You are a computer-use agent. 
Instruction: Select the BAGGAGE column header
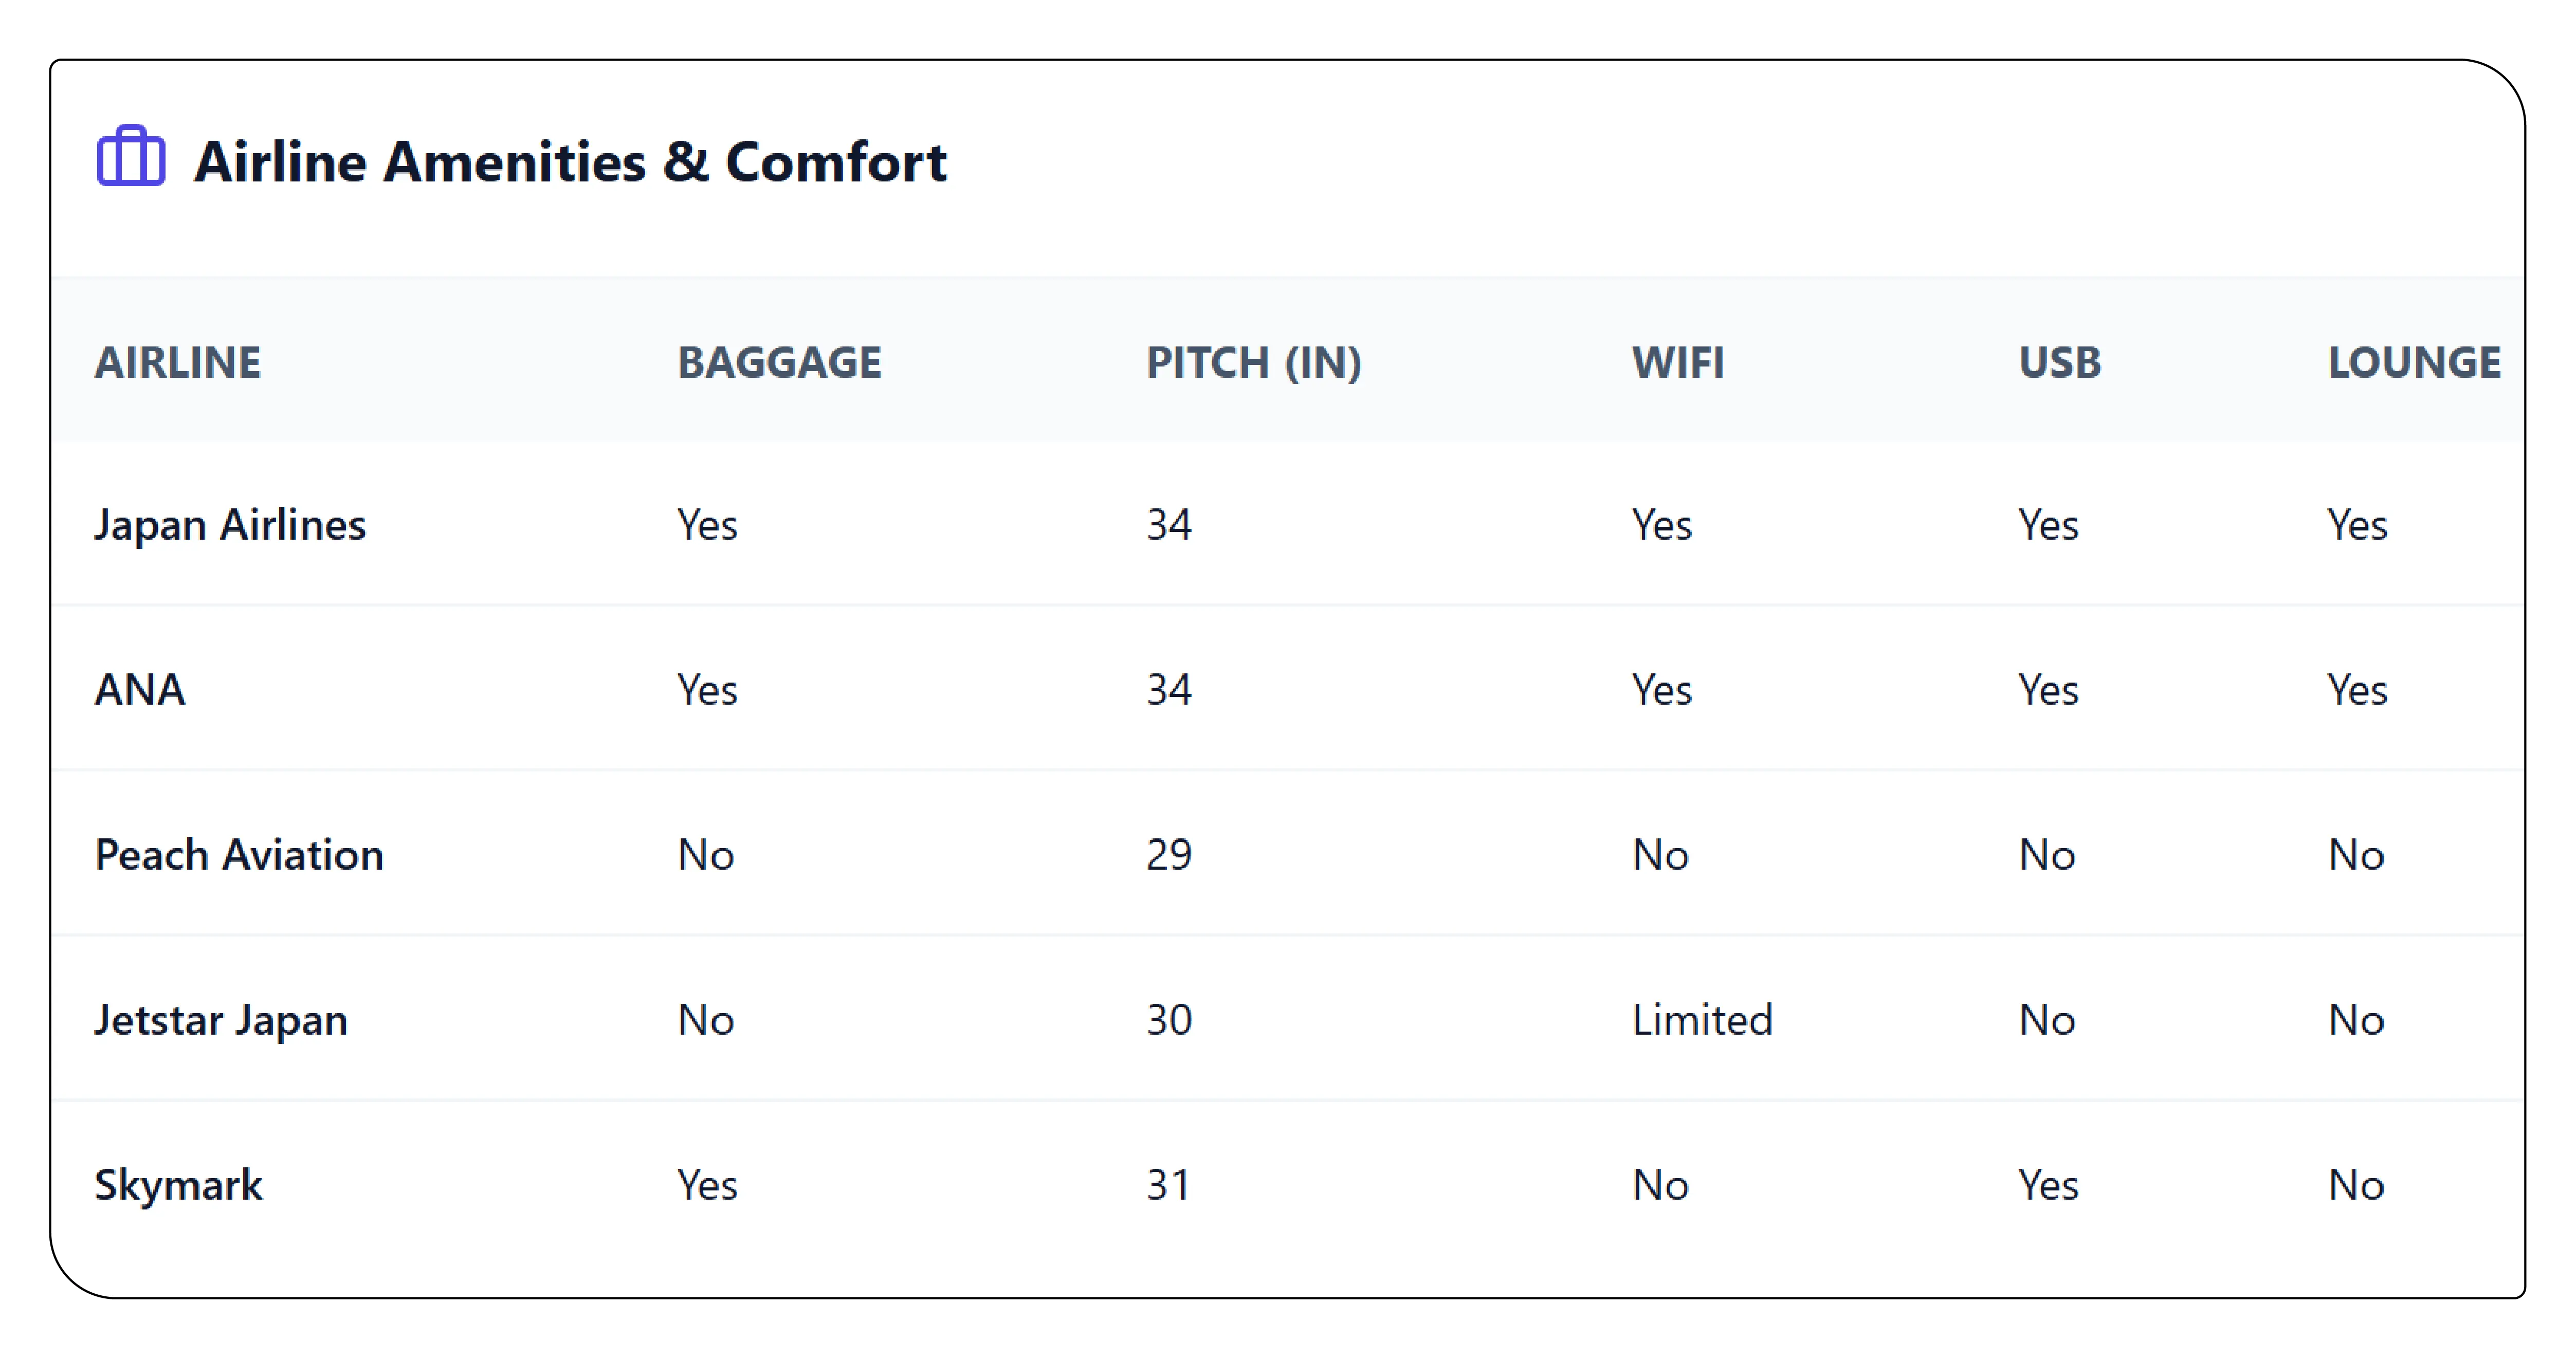780,362
